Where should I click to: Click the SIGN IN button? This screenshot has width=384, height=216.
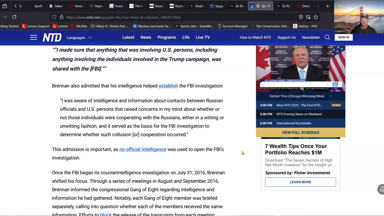[x=343, y=37]
